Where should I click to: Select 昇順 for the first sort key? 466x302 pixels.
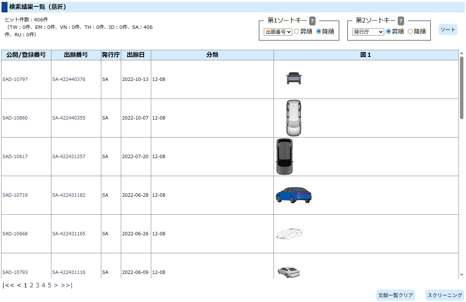pos(296,32)
